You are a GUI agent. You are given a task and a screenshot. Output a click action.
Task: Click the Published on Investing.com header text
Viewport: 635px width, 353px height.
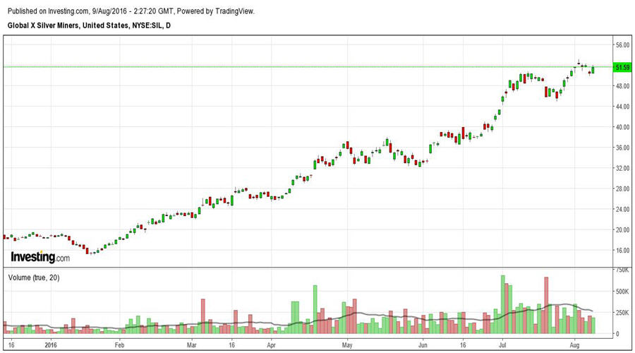pyautogui.click(x=131, y=11)
